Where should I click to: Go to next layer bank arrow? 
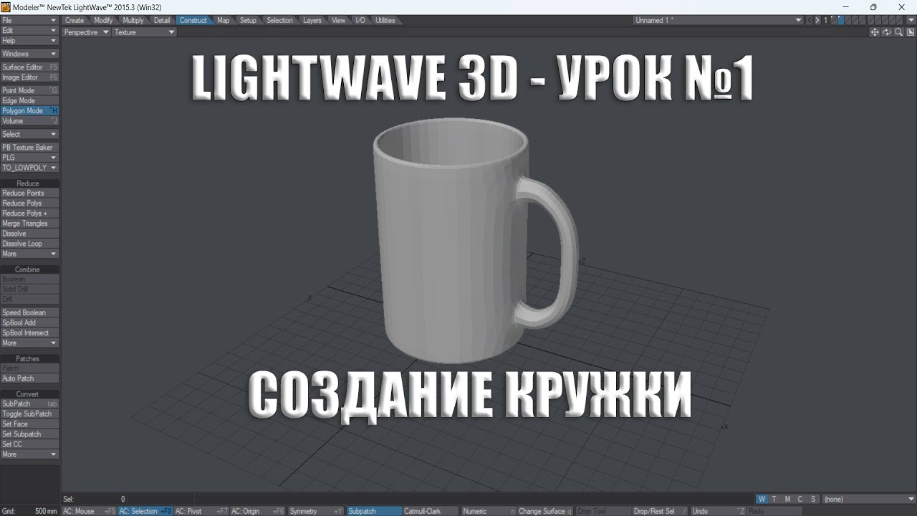tap(817, 20)
